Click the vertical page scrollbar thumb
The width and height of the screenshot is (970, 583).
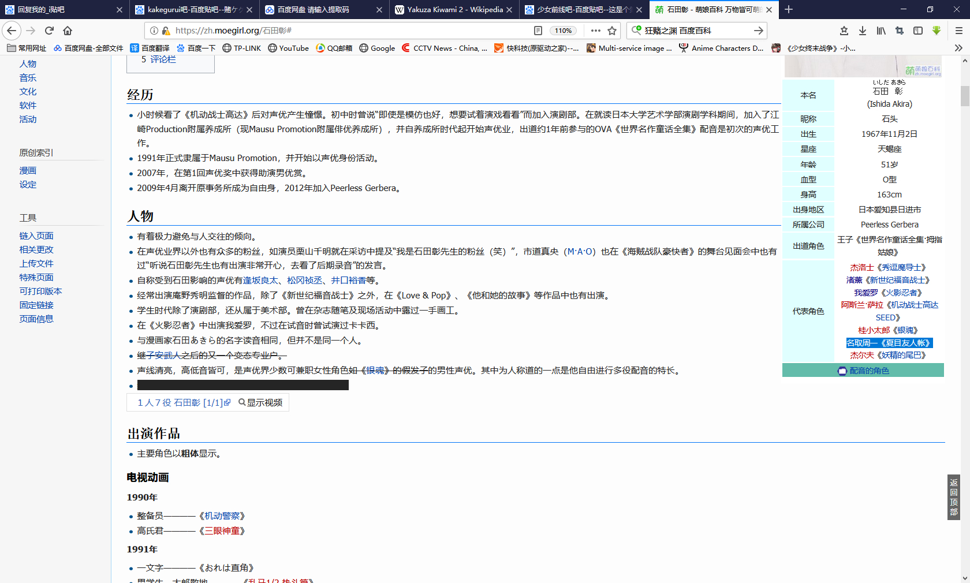coord(965,96)
